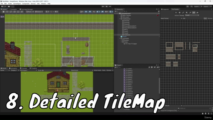Select Collisions in Hierarchy
Screen dimensions: 213x120
click(127, 35)
